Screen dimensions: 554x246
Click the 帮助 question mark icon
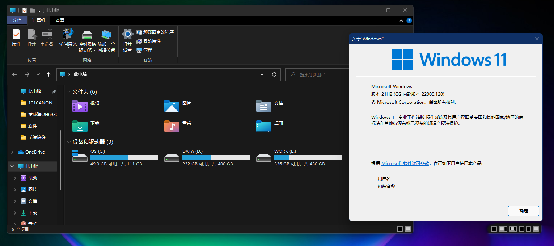coord(409,21)
